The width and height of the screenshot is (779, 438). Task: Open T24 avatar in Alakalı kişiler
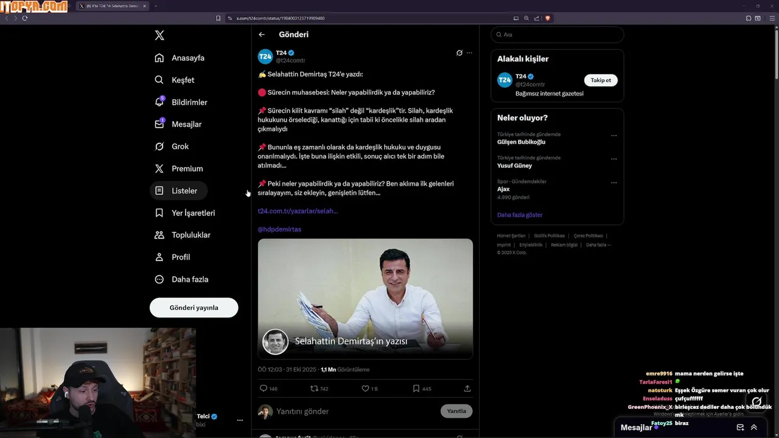point(505,80)
